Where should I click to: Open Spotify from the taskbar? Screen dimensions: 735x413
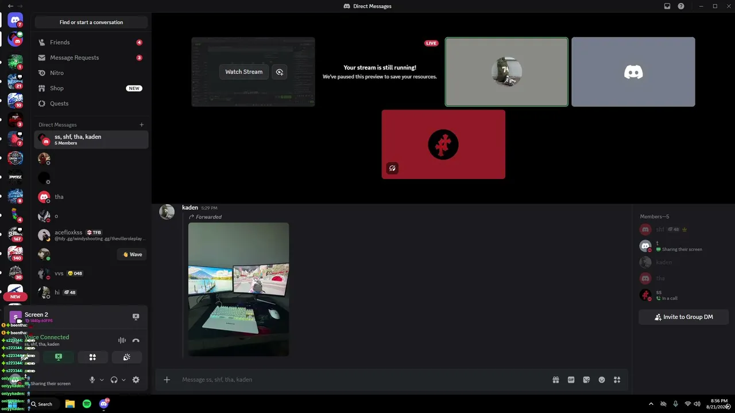pos(87,404)
